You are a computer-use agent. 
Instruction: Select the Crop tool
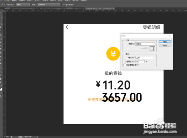click(1, 27)
